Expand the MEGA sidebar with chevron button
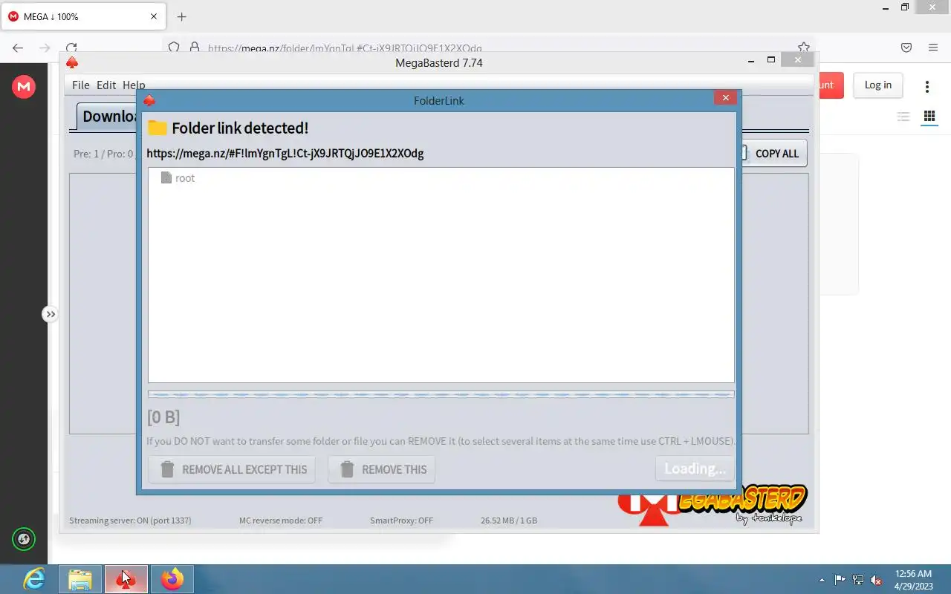This screenshot has width=951, height=594. 50,314
